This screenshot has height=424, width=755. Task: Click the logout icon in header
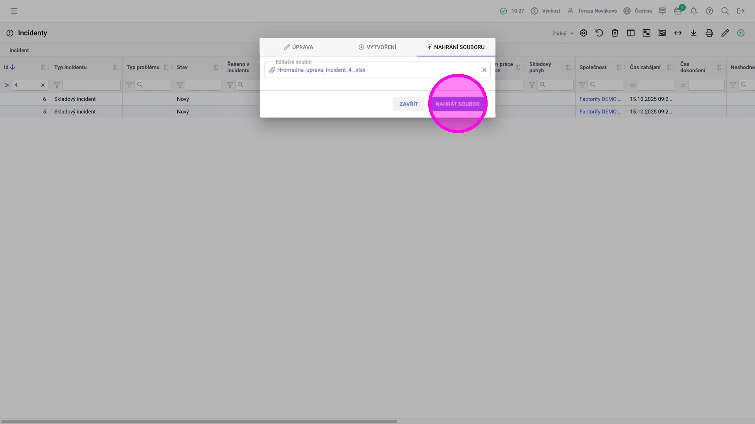coord(741,11)
